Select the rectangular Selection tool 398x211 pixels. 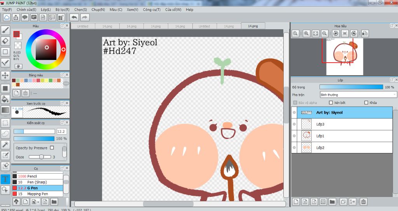click(5, 123)
